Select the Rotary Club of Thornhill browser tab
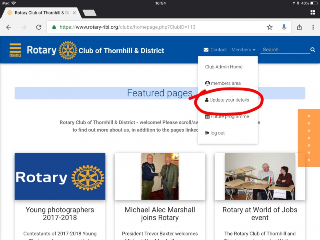Viewport: 320px width, 240px height. pos(41,13)
